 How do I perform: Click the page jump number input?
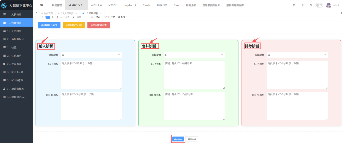86,17
